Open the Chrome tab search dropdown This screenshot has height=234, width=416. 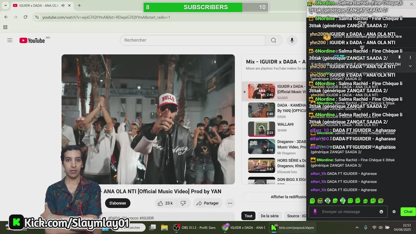pos(6,6)
